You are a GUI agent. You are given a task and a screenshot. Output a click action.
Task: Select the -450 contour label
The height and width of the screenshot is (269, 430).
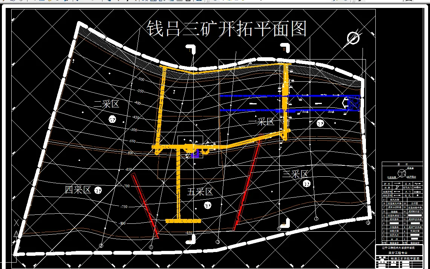tap(135, 117)
